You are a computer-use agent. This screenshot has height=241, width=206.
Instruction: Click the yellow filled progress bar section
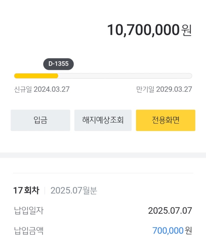coord(36,76)
